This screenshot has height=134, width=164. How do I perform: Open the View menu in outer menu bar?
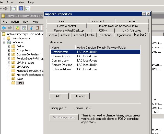point(21,2)
